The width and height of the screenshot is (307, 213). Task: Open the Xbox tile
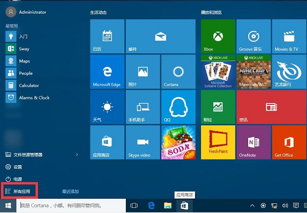click(218, 36)
